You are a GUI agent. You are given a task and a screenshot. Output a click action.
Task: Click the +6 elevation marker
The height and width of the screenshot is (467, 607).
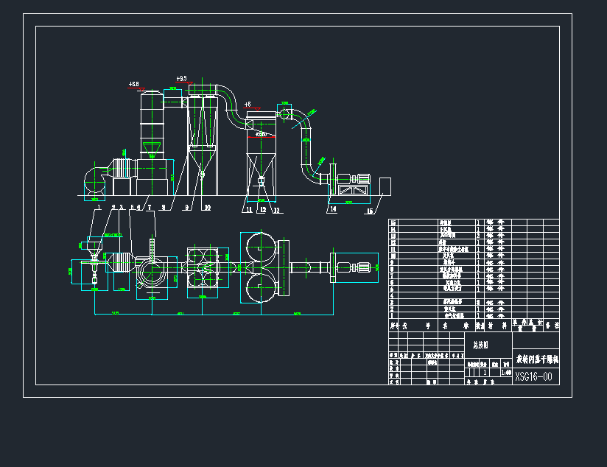[248, 105]
